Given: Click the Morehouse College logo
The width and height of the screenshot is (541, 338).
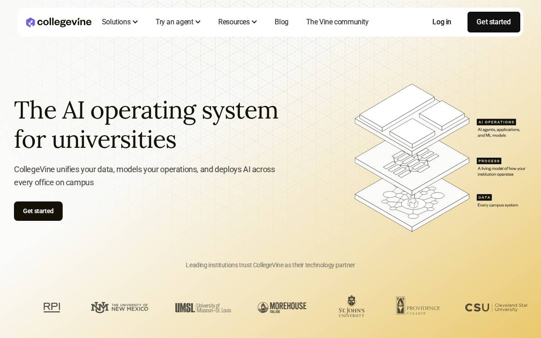Looking at the screenshot, I should point(282,307).
